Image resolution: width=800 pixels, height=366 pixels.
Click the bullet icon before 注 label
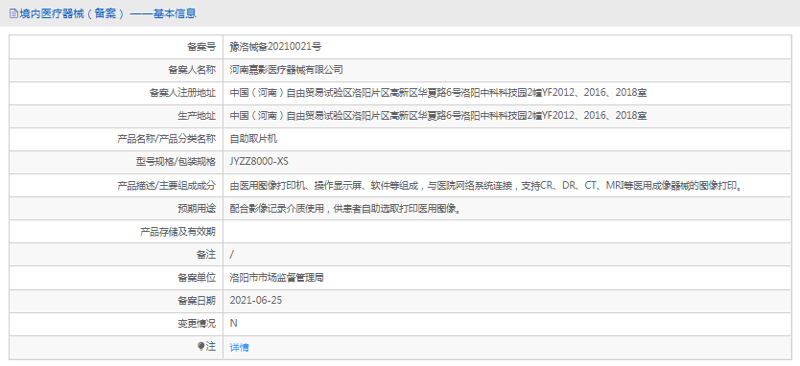(x=200, y=347)
